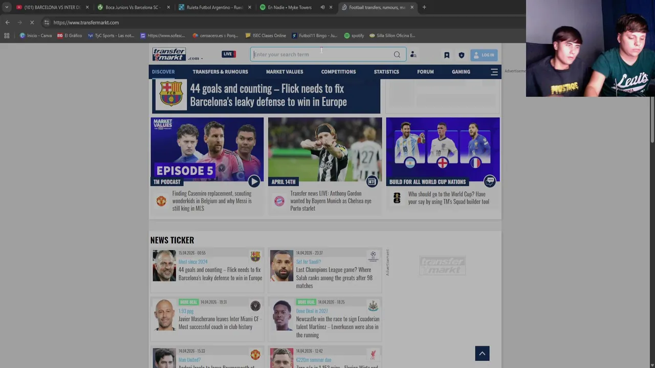The width and height of the screenshot is (655, 368).
Task: Click the article icon on April 14th card
Action: [372, 181]
